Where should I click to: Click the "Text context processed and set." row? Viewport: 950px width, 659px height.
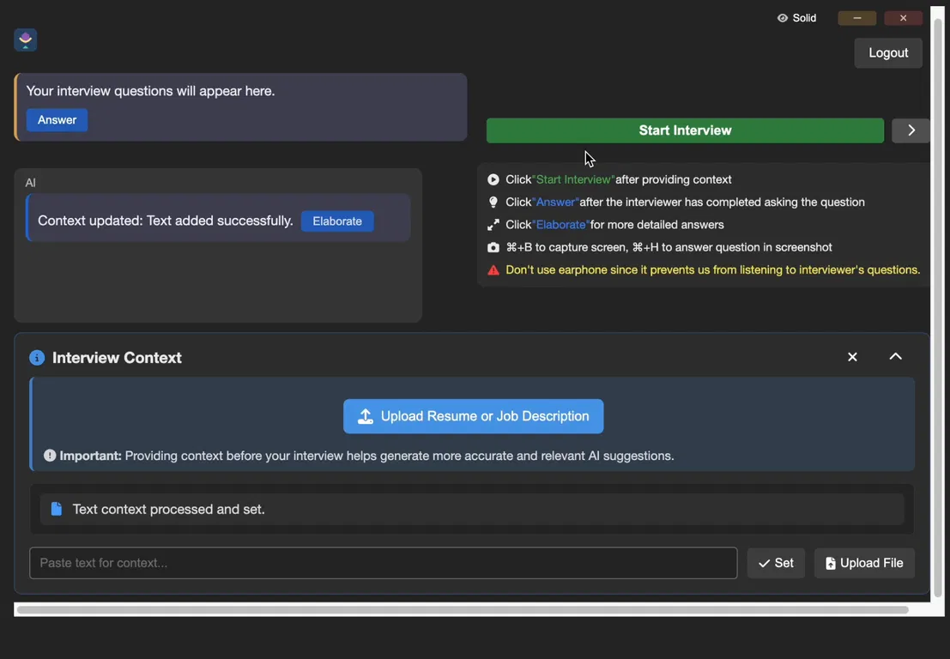[472, 509]
